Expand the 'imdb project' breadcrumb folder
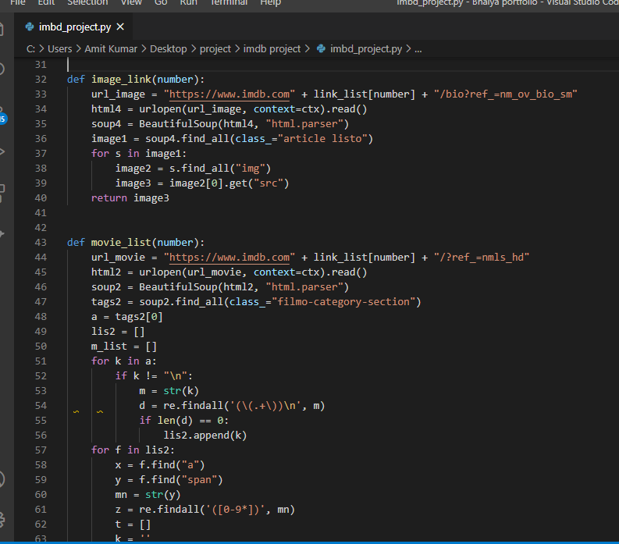The image size is (619, 544). click(x=272, y=48)
